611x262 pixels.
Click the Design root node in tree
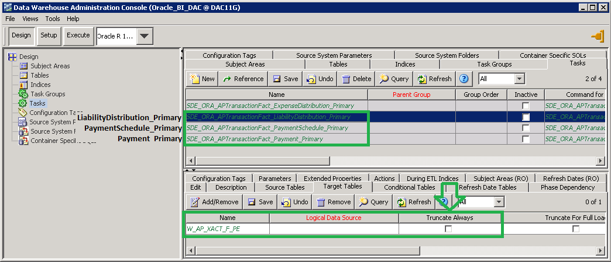[29, 57]
